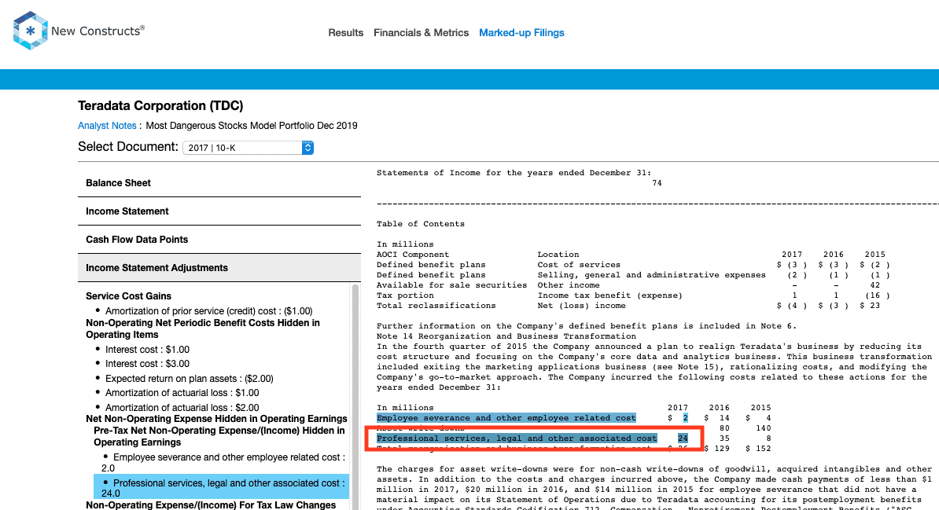Select the Marked-up Filings tab

point(521,33)
